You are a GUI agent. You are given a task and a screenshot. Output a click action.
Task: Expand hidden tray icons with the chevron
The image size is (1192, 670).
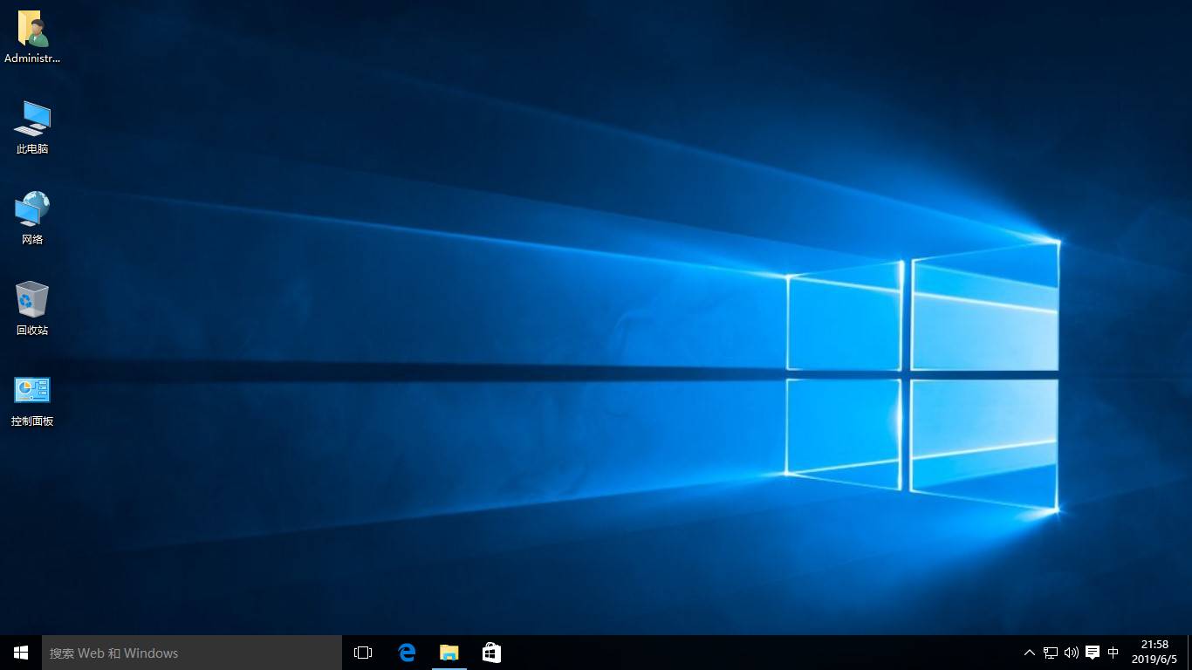click(1030, 652)
